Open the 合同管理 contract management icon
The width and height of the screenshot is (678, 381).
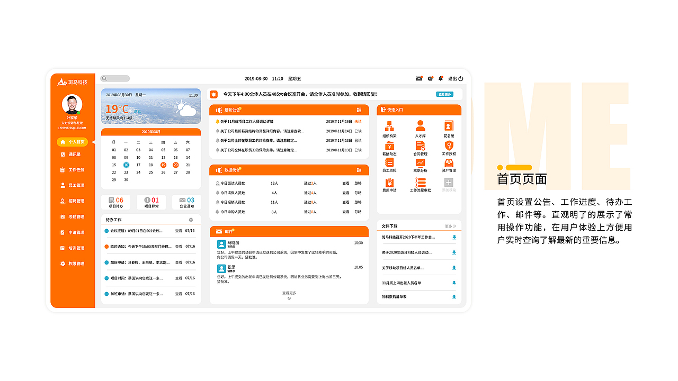point(420,146)
